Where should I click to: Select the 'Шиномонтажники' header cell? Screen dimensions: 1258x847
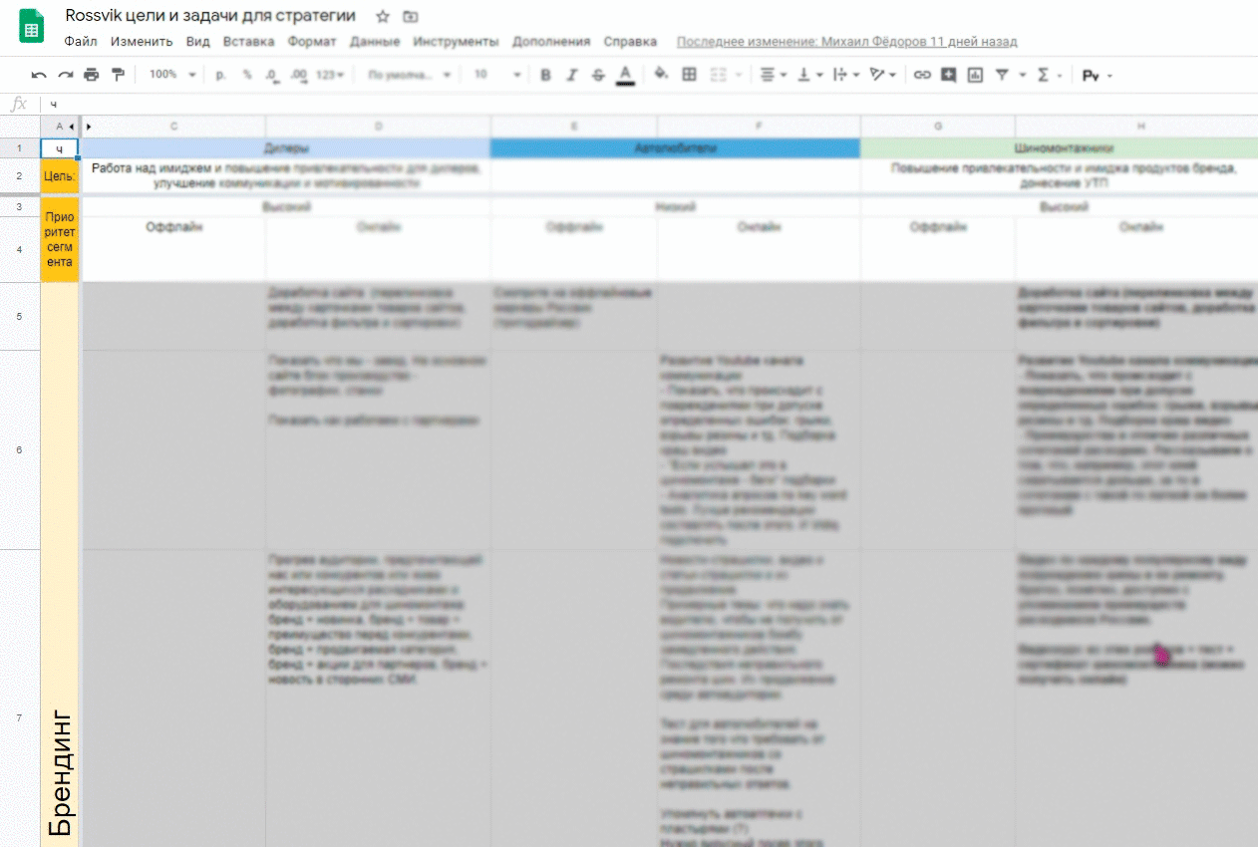click(1060, 148)
